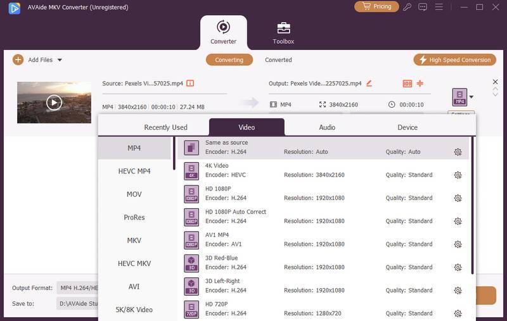The height and width of the screenshot is (321, 507).
Task: Click the Save to path field
Action: pos(77,303)
